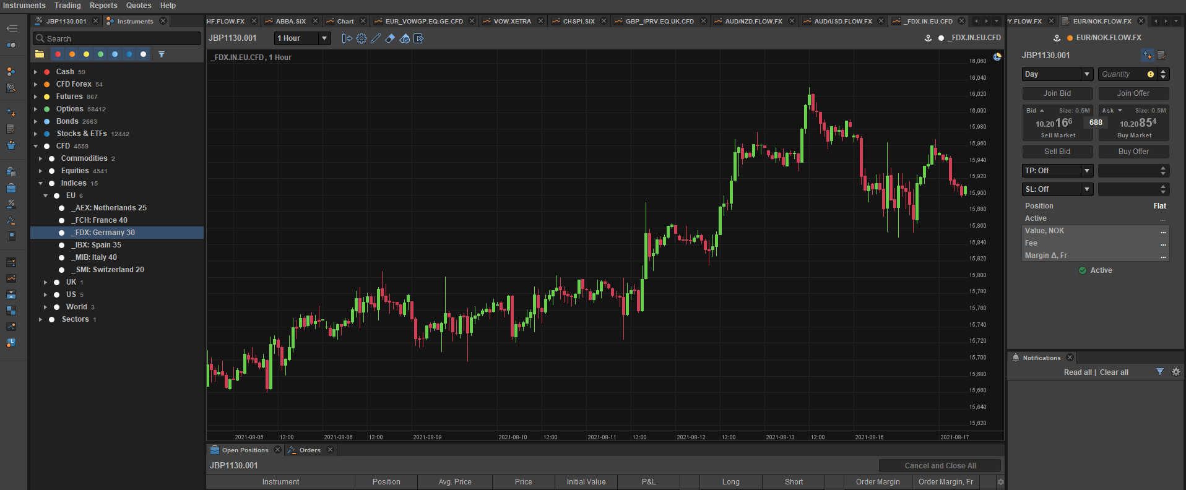Expand the Futures tree node
This screenshot has height=490, width=1186.
pos(35,97)
